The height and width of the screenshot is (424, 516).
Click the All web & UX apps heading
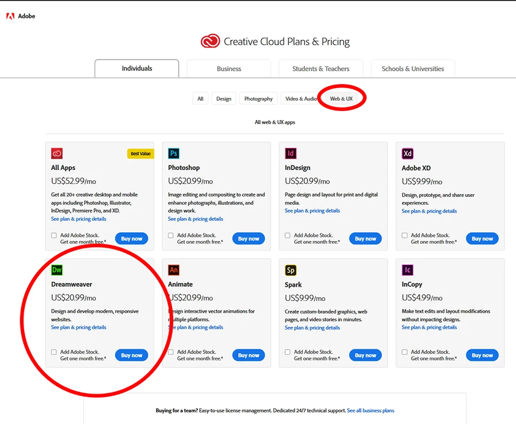click(275, 122)
